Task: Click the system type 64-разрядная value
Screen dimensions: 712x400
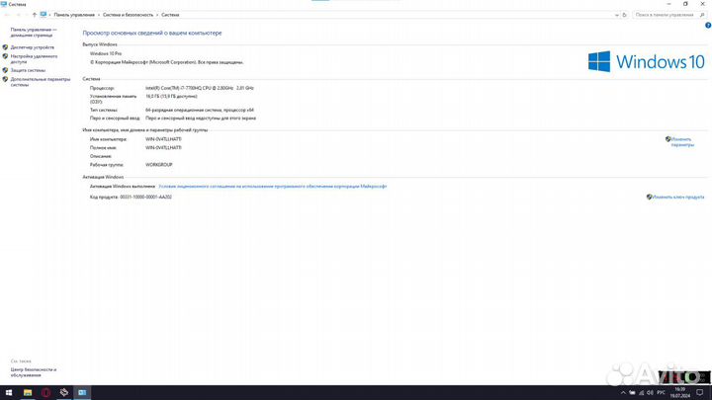Action: pyautogui.click(x=200, y=110)
